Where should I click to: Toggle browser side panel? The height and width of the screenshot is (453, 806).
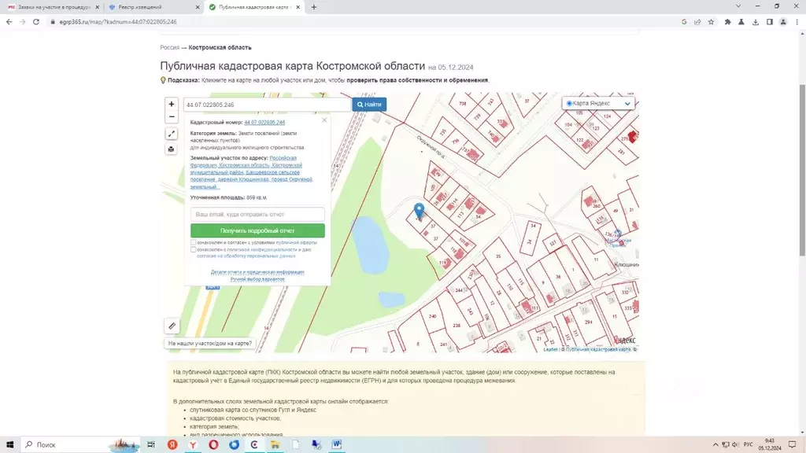(770, 22)
